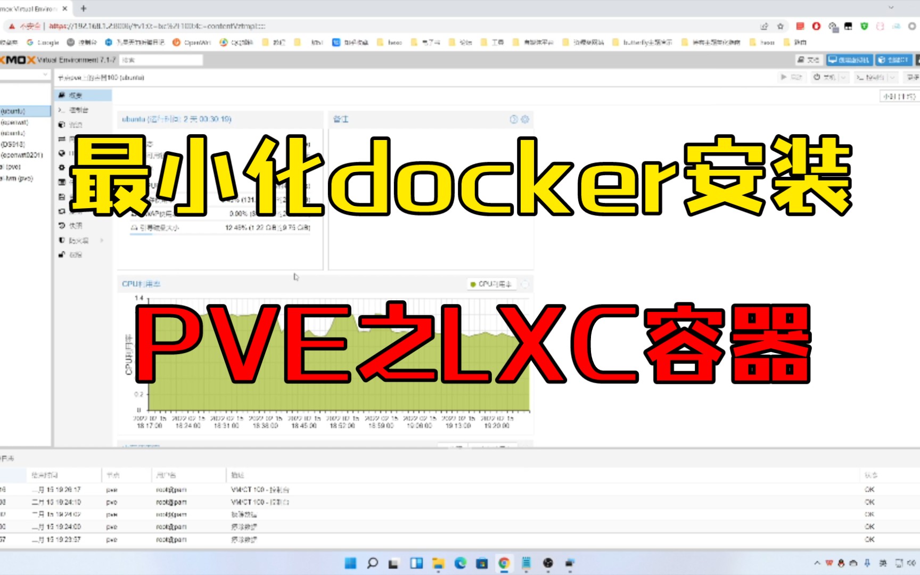
Task: Open the Notes panel settings gear
Action: [x=525, y=119]
